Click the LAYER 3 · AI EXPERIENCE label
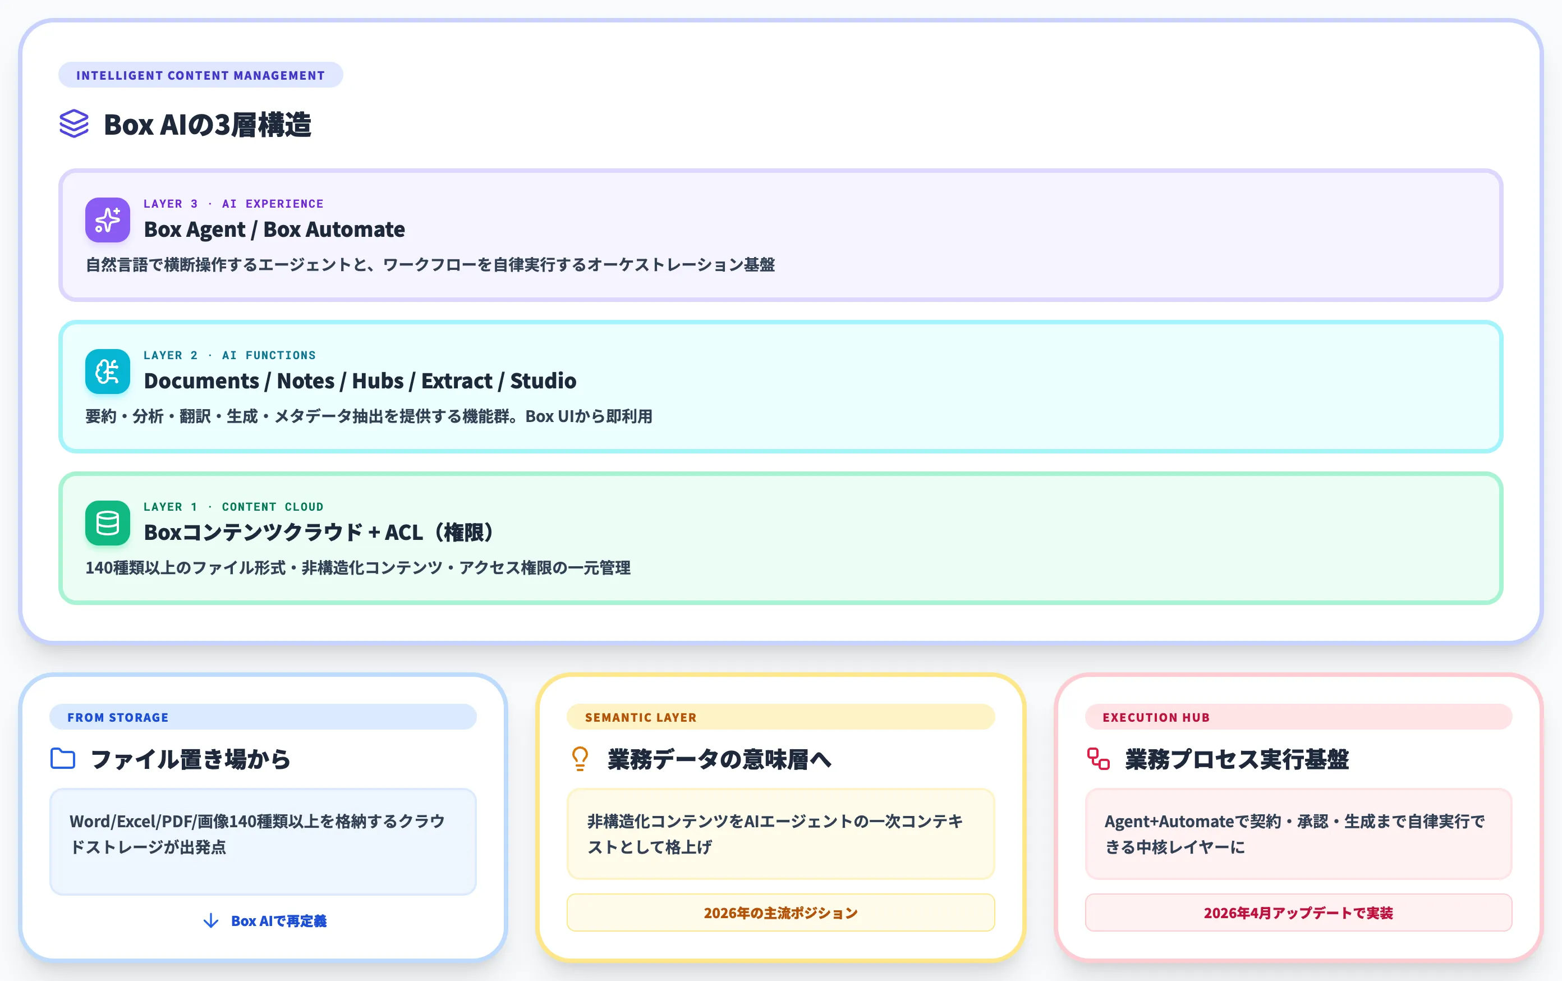The height and width of the screenshot is (981, 1562). coord(233,204)
